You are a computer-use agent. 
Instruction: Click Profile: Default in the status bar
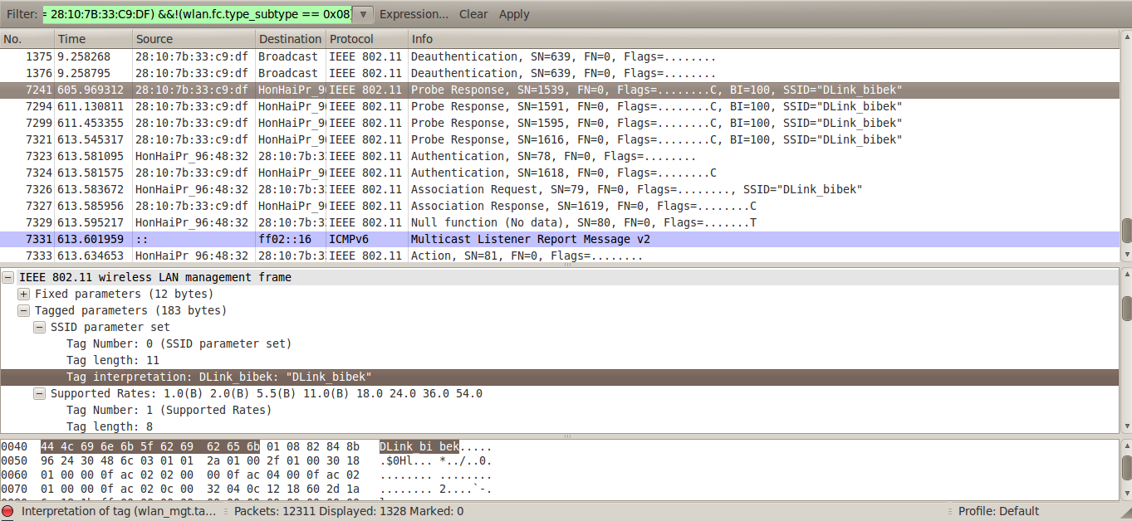tap(999, 511)
